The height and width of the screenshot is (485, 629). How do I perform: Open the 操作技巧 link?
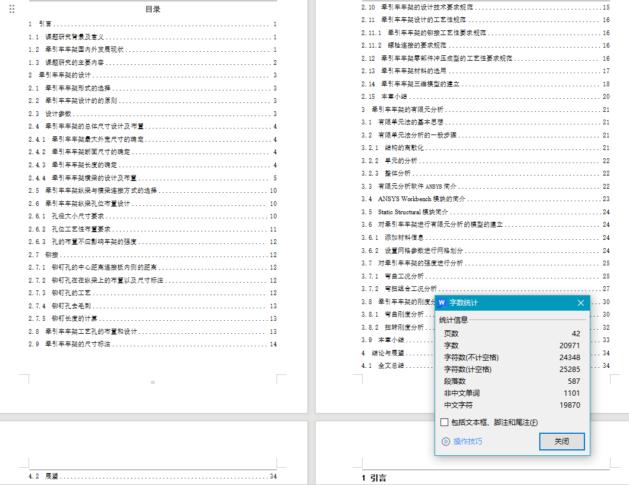coord(468,442)
